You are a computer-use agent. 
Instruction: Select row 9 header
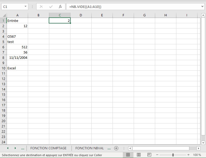[x=3, y=63]
